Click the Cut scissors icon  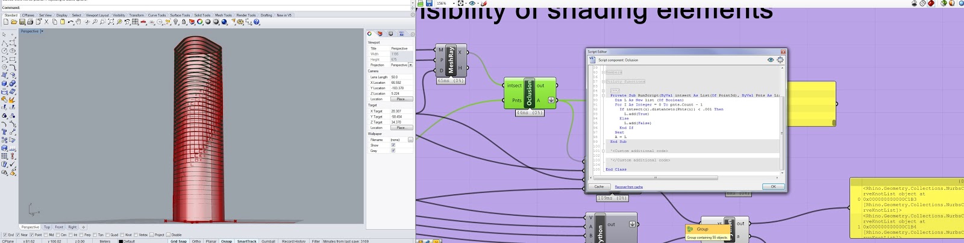[x=46, y=22]
